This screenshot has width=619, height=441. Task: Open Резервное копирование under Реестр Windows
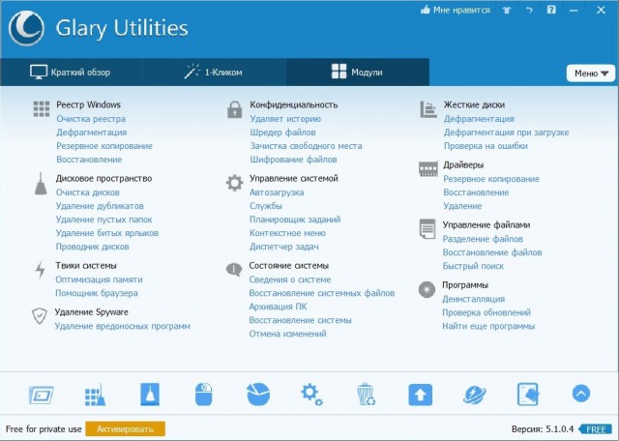pos(104,146)
